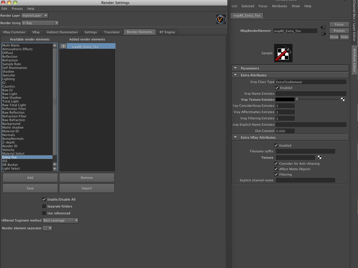Open the Render Using V-Ray dropdown
Screen dimensions: 358x268
[x=40, y=23]
